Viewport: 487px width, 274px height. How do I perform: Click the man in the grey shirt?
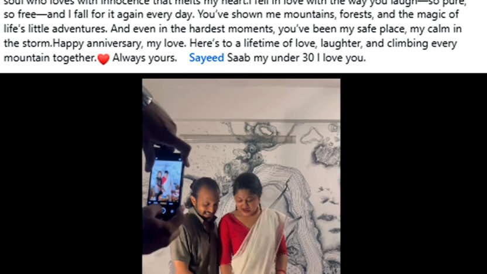tap(197, 227)
